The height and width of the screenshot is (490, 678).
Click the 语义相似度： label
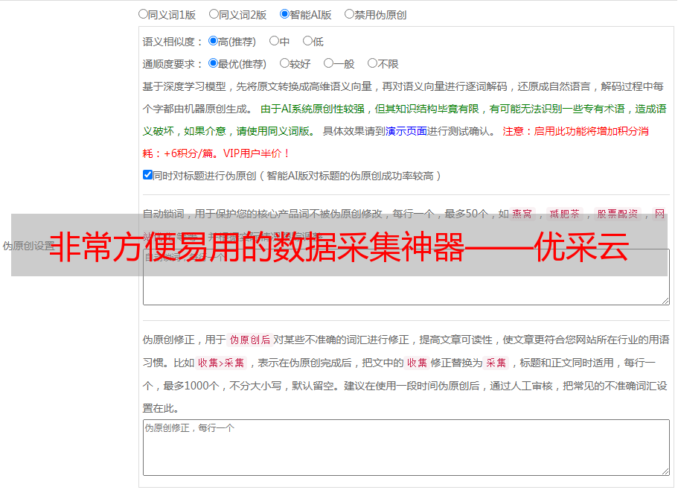(173, 42)
